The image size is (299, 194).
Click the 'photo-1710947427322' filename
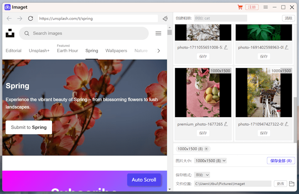[x=261, y=124]
